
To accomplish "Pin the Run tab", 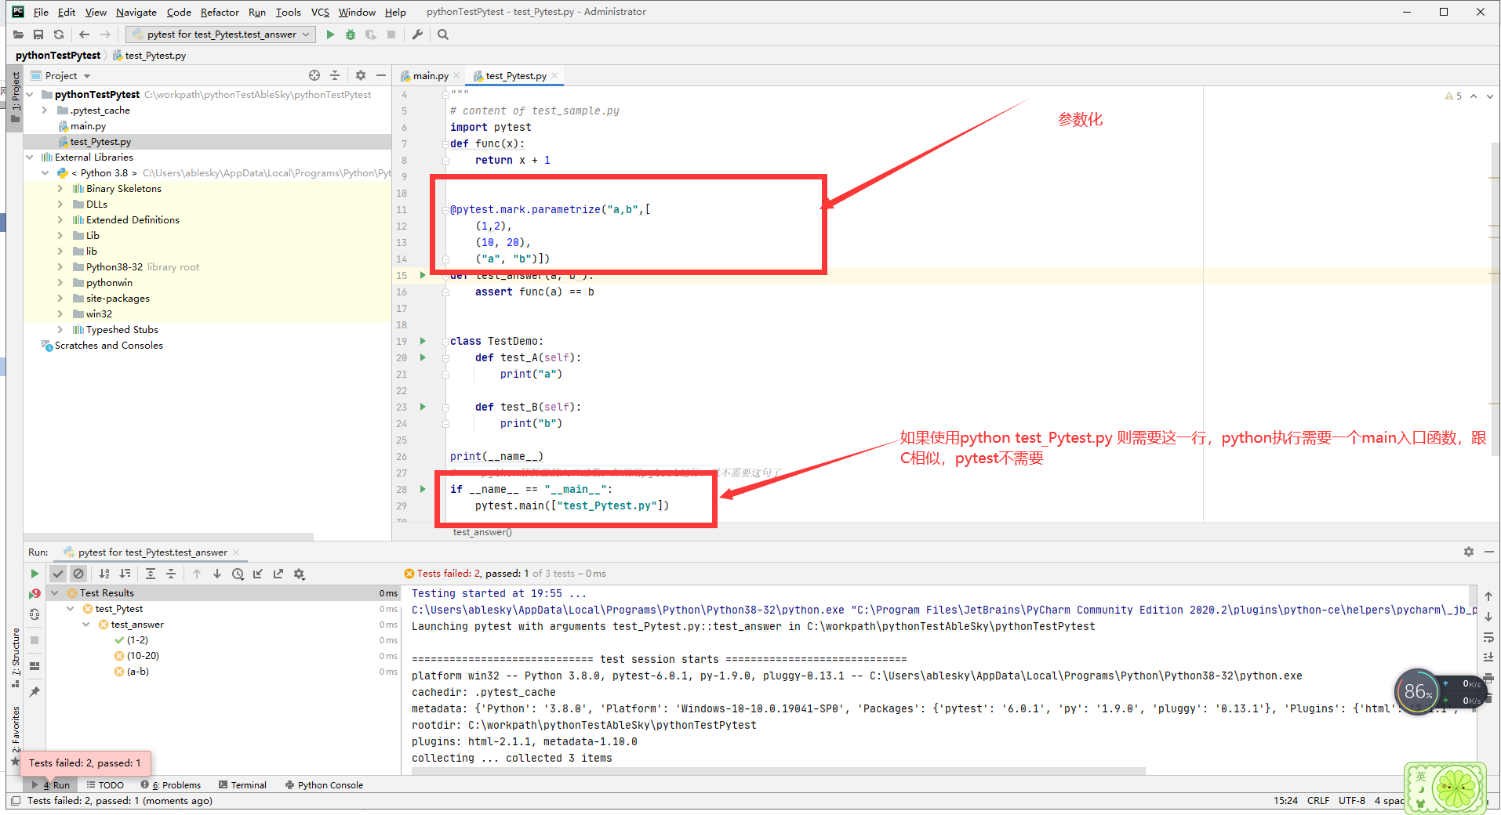I will click(35, 692).
